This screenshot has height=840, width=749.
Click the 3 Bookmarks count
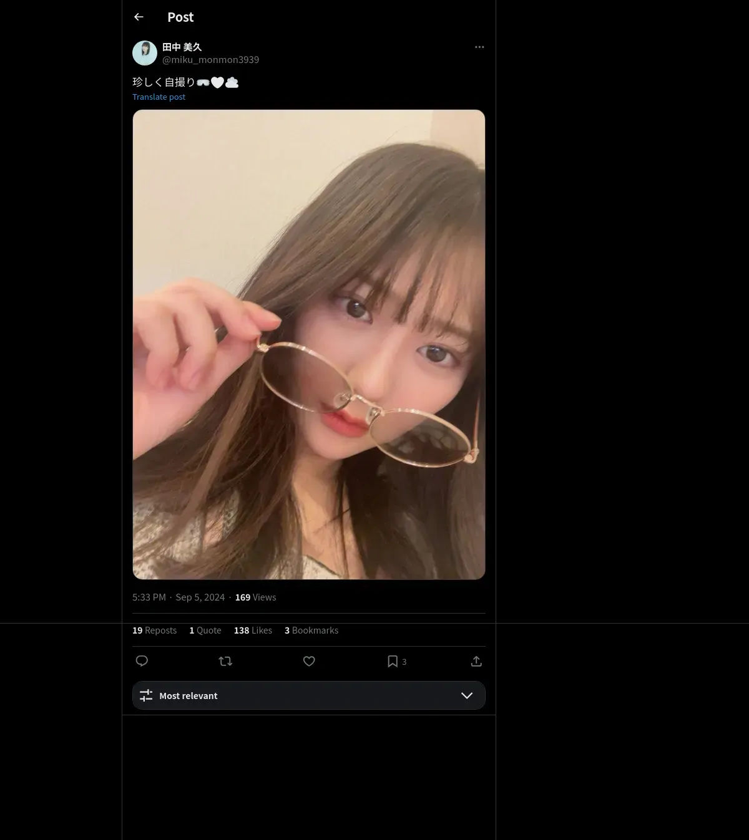(311, 630)
